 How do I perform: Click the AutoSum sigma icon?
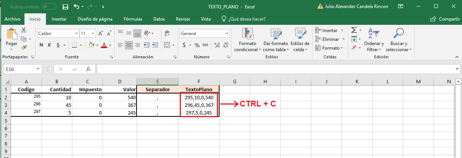pyautogui.click(x=354, y=31)
